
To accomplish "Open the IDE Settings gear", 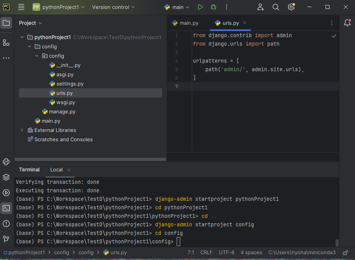I will pyautogui.click(x=291, y=7).
